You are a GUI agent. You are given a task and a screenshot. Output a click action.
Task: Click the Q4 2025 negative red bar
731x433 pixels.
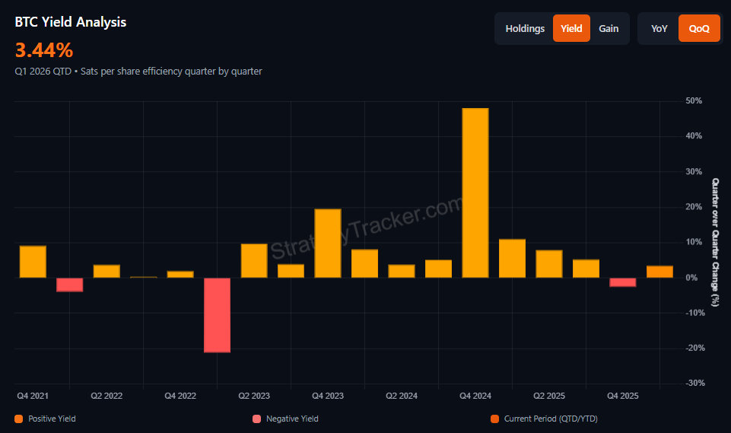[x=623, y=282]
